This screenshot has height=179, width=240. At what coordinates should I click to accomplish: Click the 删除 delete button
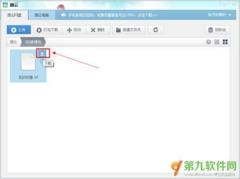[98, 30]
